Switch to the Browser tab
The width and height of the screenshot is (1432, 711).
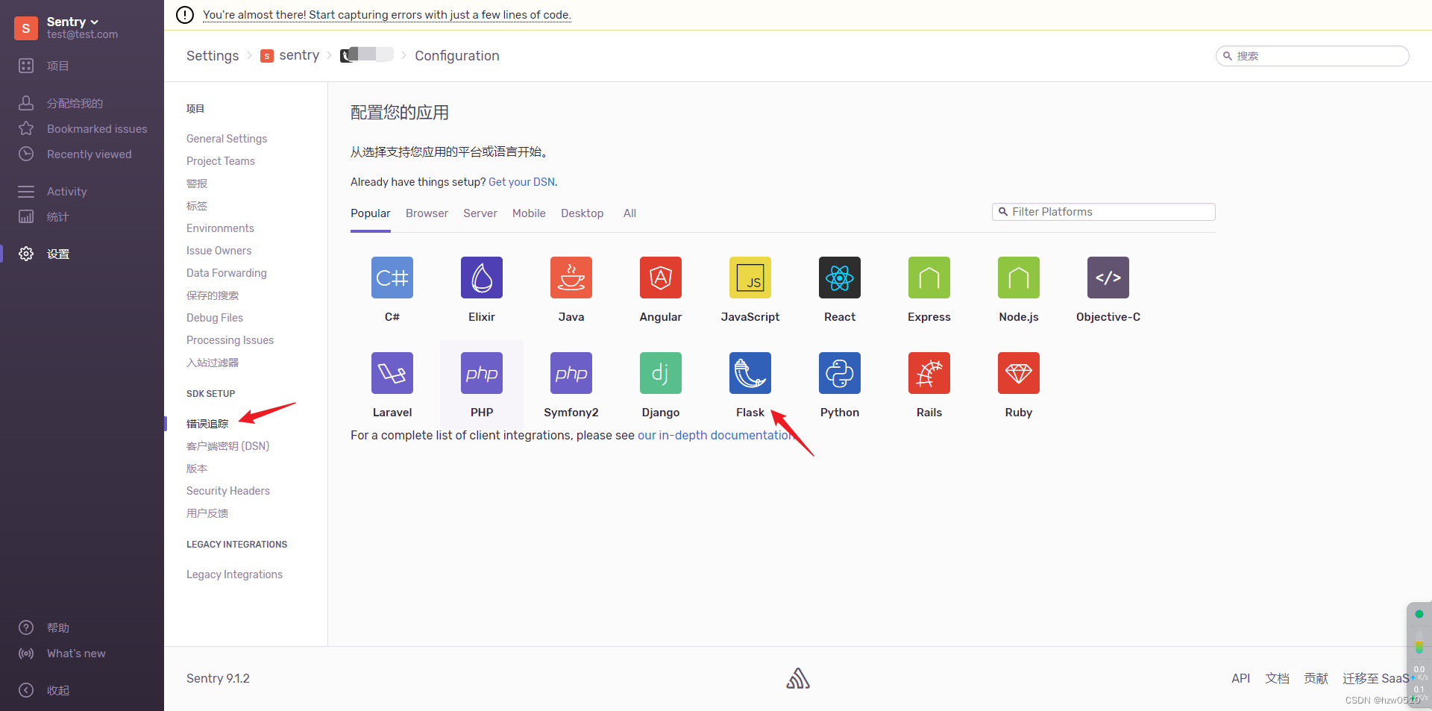click(427, 213)
